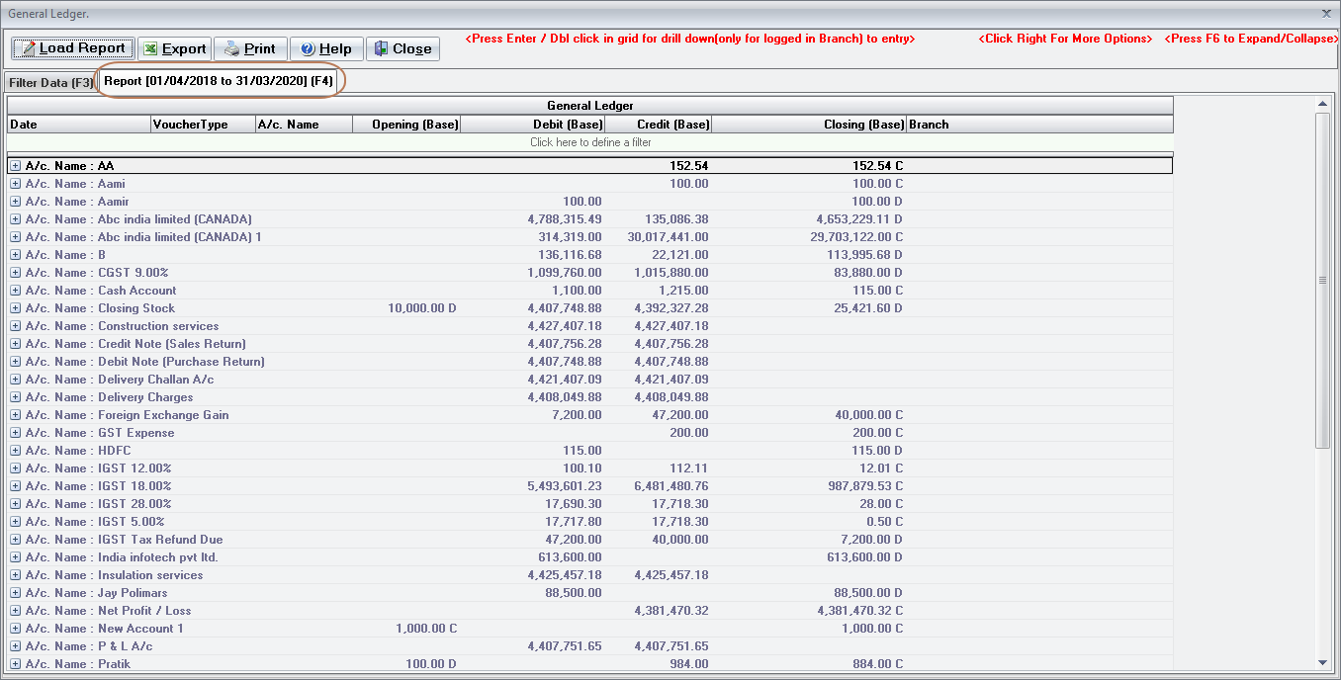Image resolution: width=1341 pixels, height=680 pixels.
Task: Select 'A/c. Name : IGST 12.00%' text
Action: point(99,468)
